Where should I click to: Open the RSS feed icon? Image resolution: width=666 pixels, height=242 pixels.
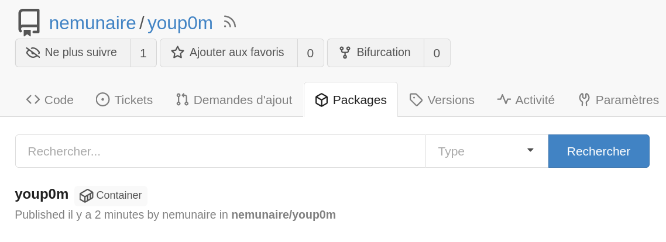tap(230, 22)
